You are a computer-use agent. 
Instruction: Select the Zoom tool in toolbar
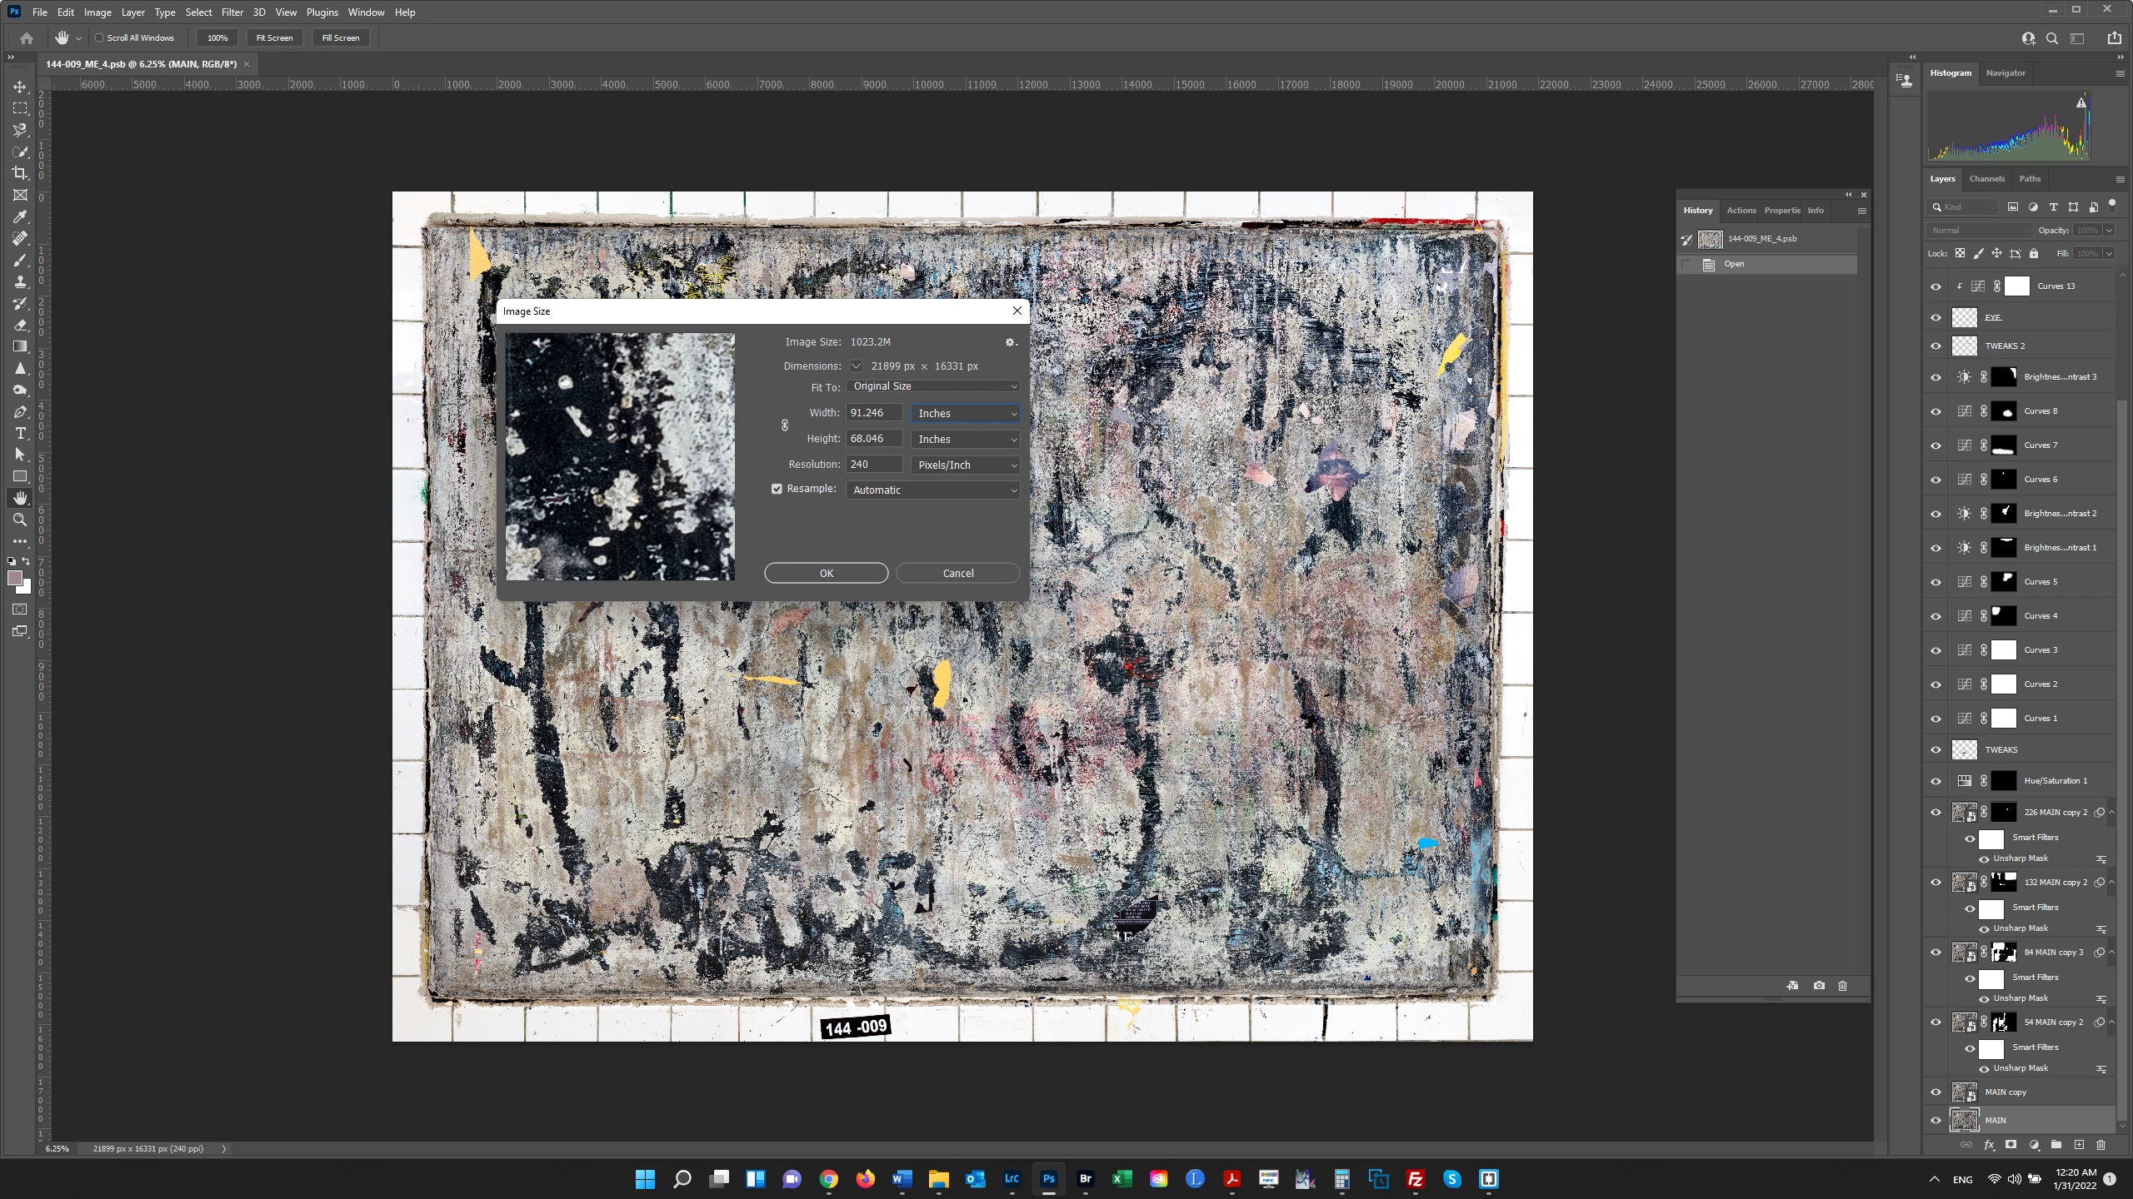20,520
